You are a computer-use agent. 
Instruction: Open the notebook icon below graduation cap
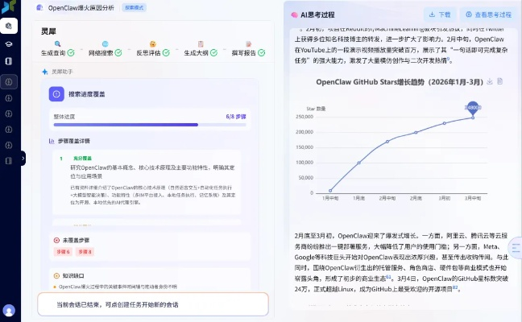click(9, 61)
